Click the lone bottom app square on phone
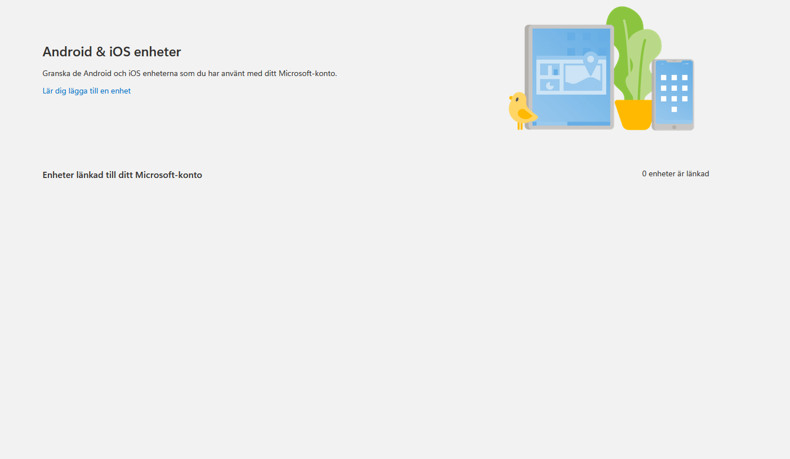790x459 pixels. [x=674, y=109]
